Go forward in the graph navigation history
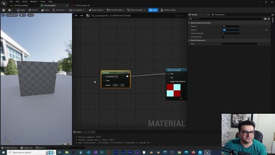This screenshot has height=155, width=275. point(82,15)
